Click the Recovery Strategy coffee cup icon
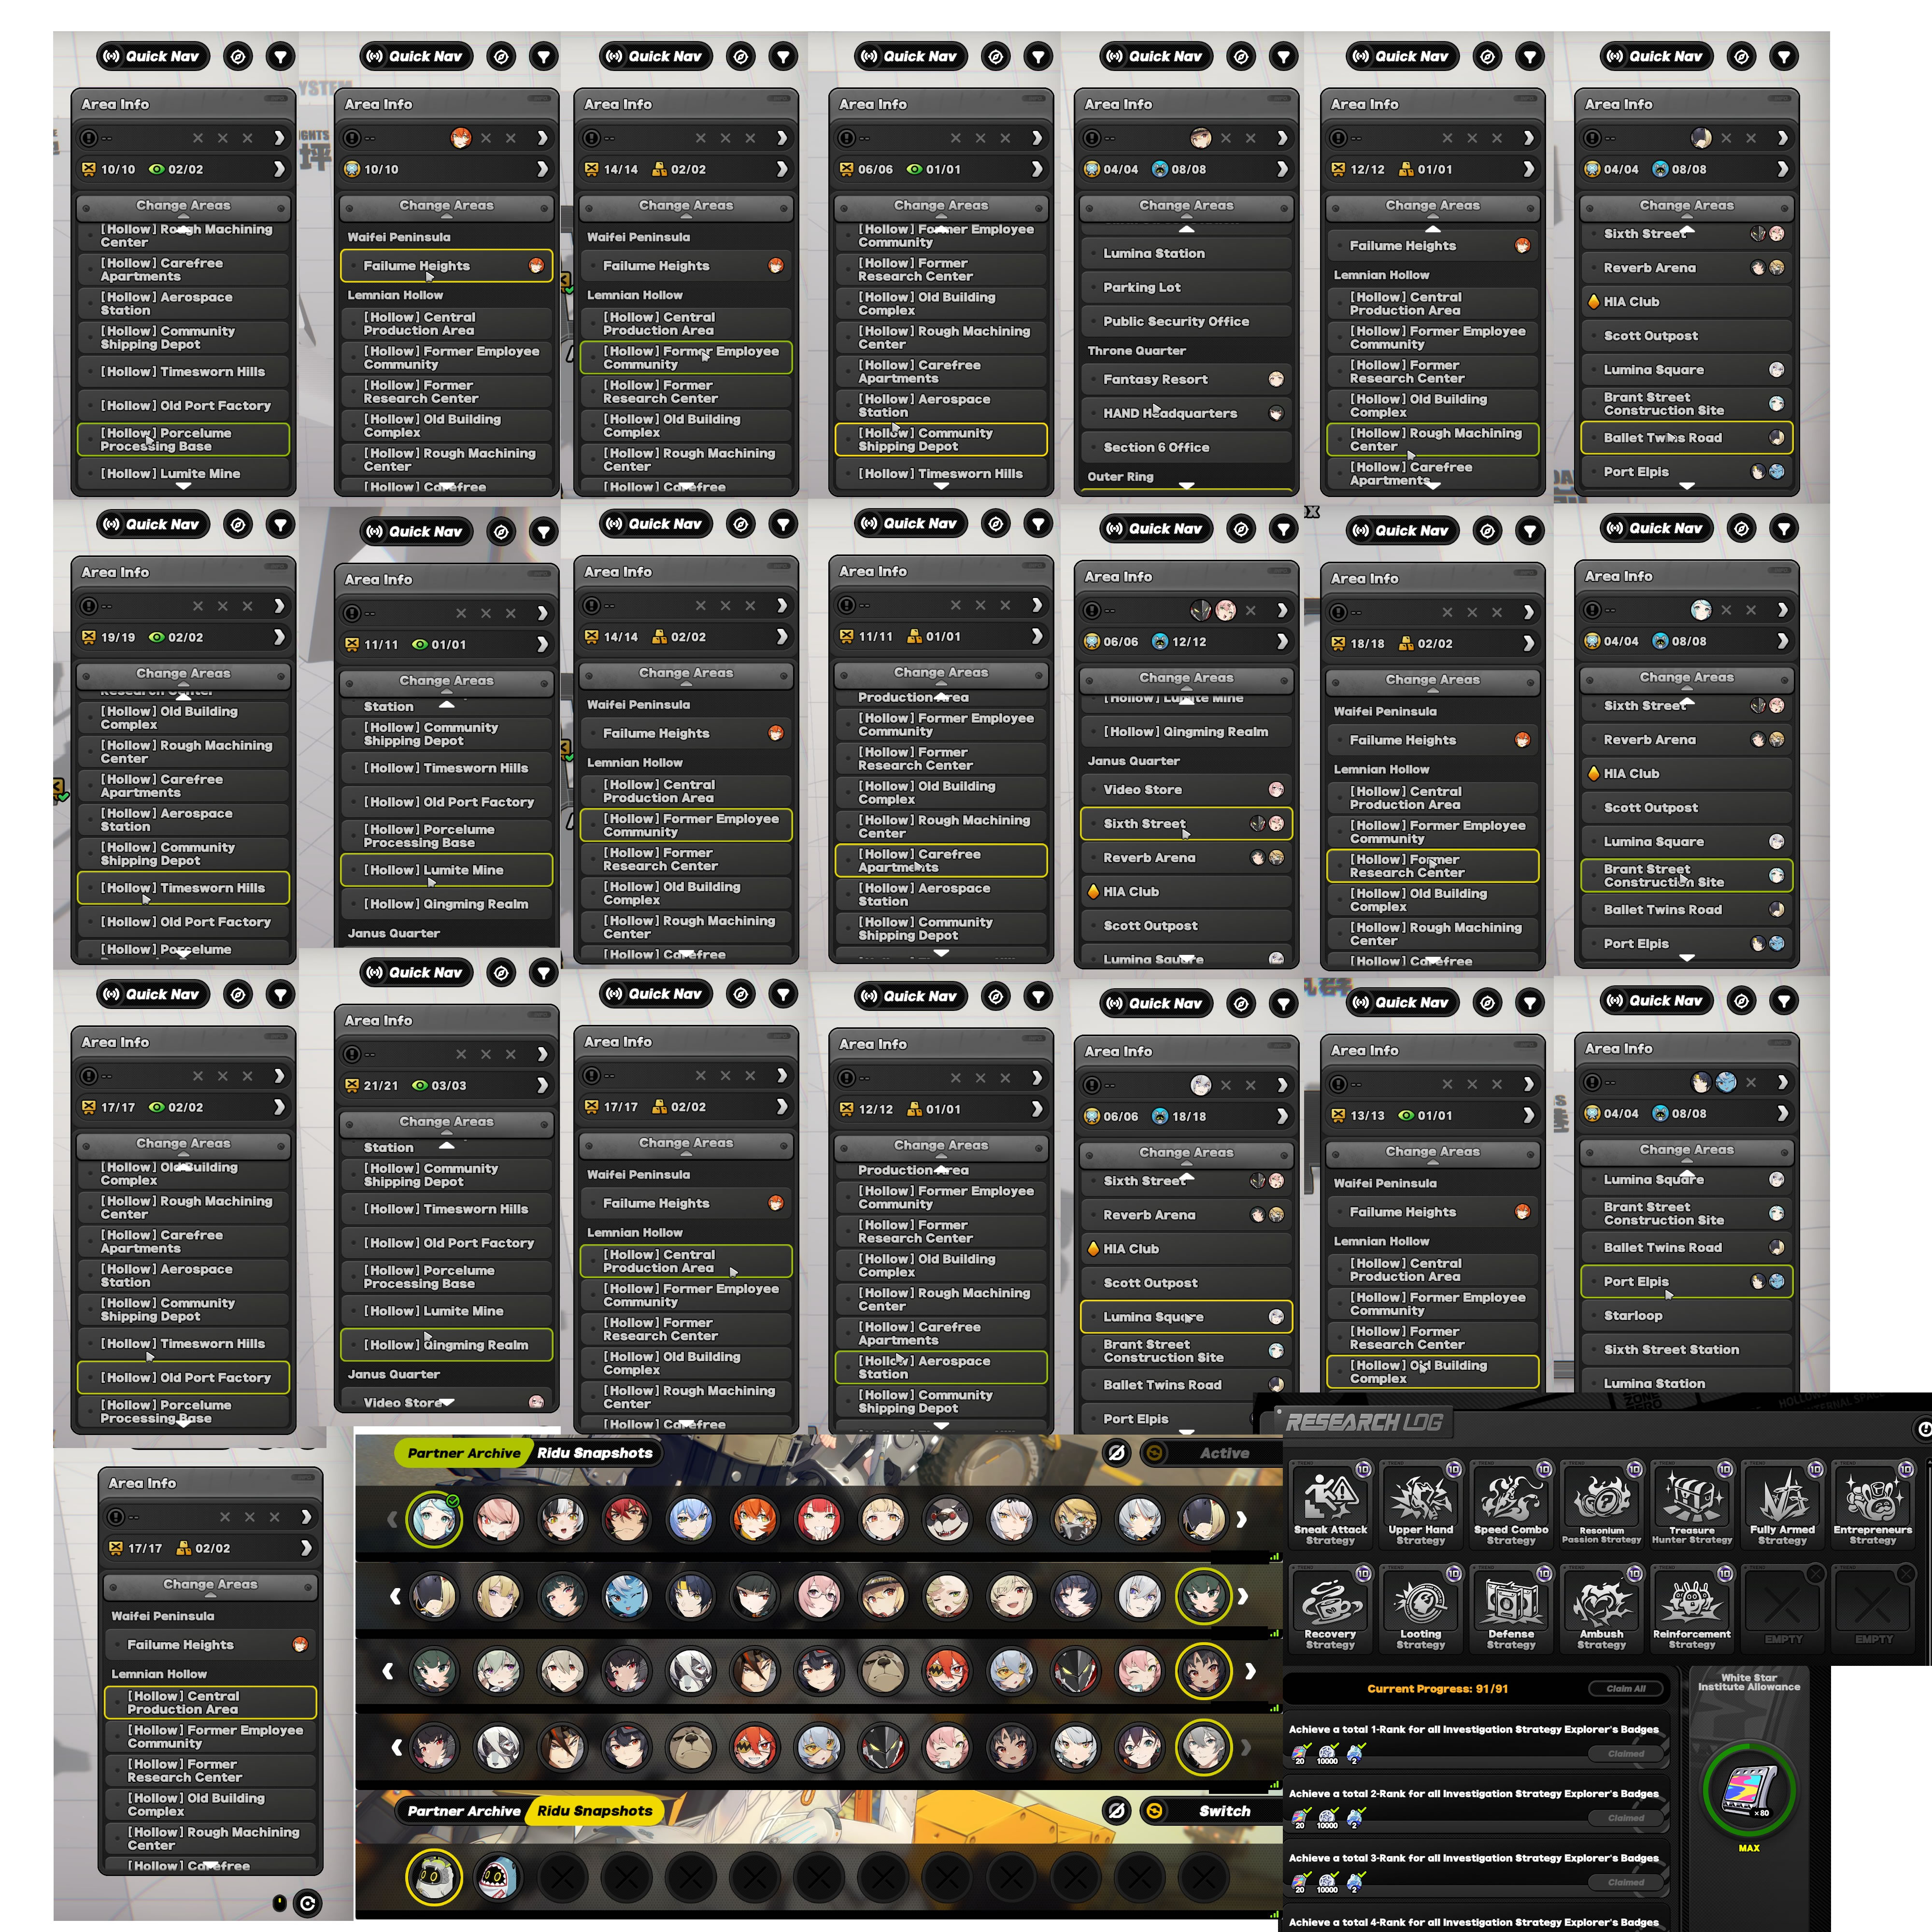This screenshot has width=1932, height=1932. click(x=1330, y=1601)
